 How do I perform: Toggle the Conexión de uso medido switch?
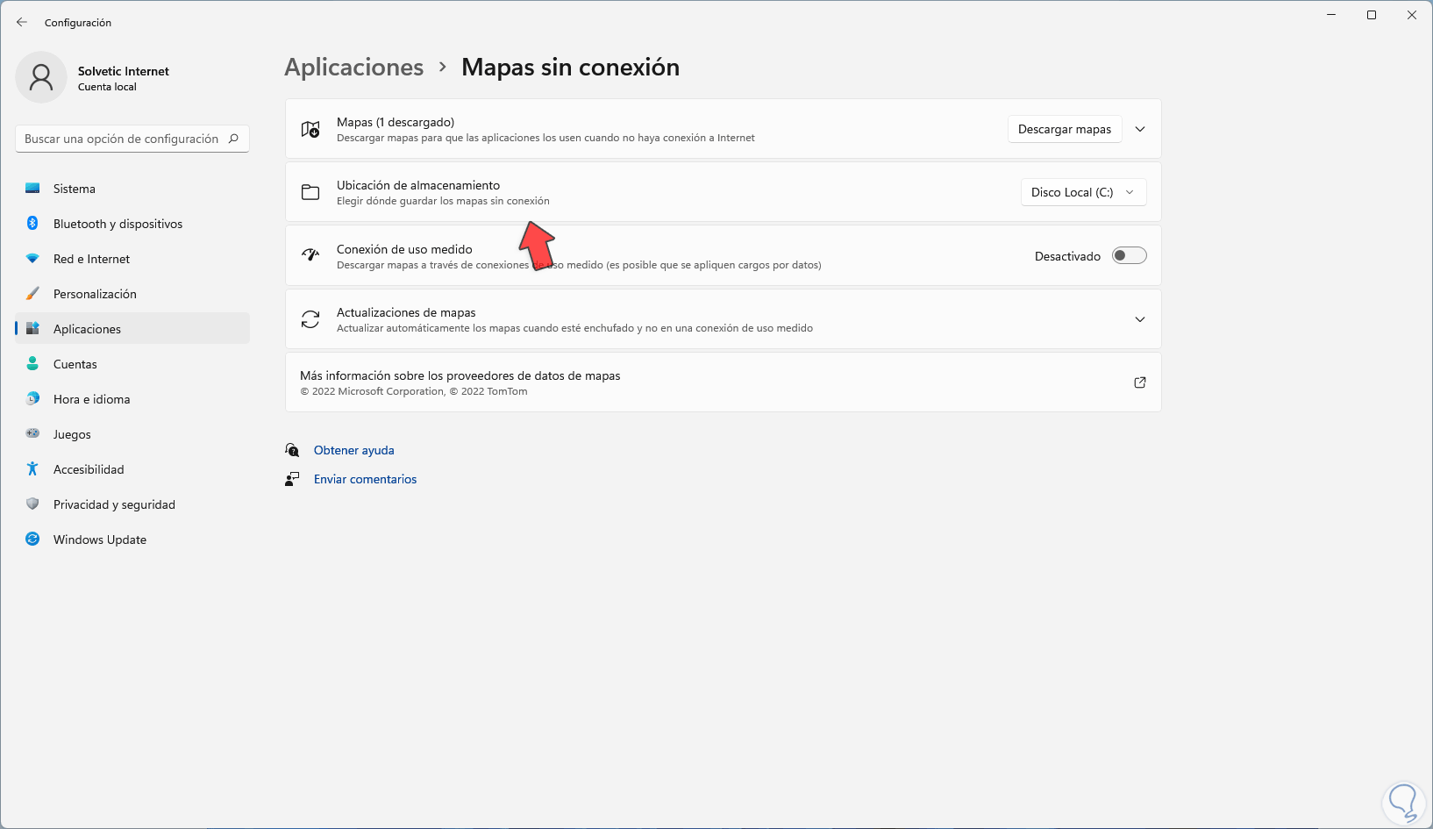tap(1129, 256)
